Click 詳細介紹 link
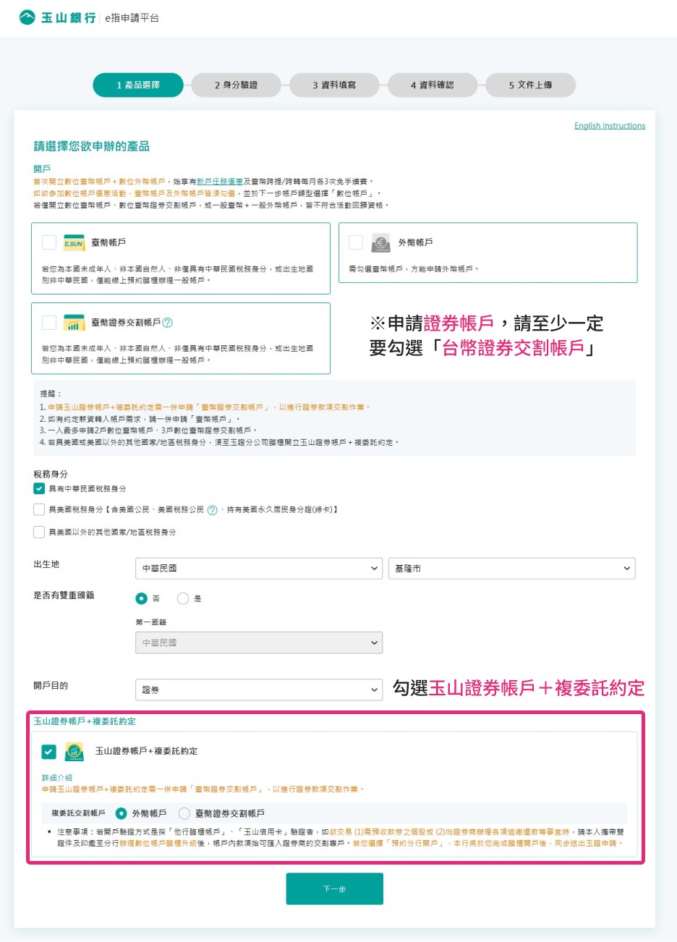The height and width of the screenshot is (942, 677). coord(57,778)
